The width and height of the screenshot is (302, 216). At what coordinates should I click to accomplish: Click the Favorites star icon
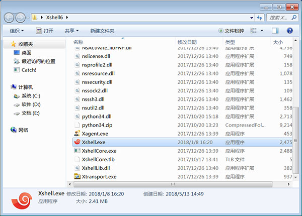point(13,44)
